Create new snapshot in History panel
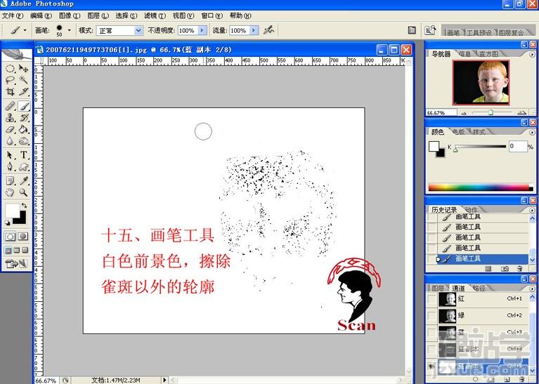 pyautogui.click(x=505, y=269)
